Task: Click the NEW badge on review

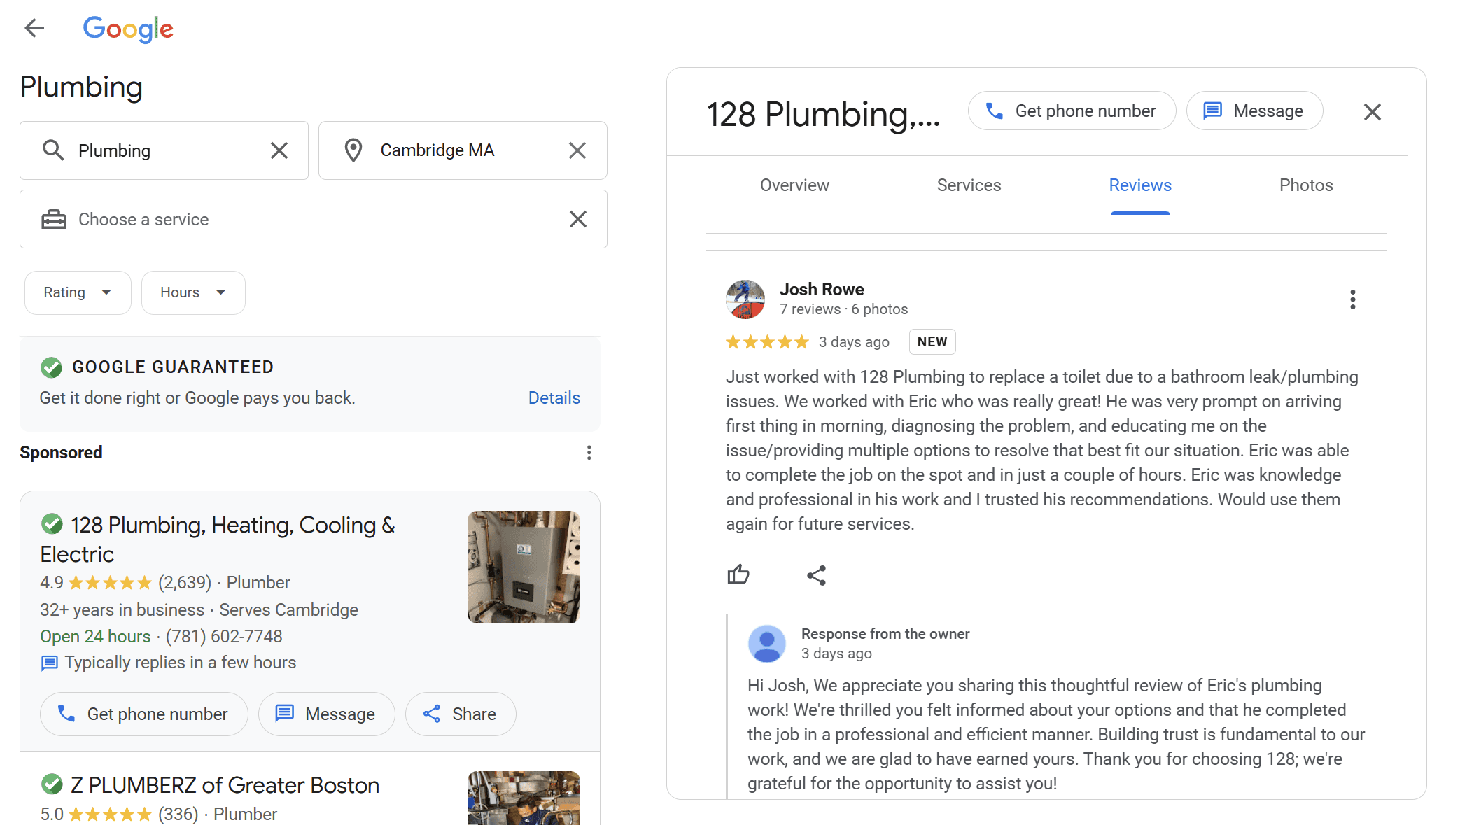Action: click(932, 341)
